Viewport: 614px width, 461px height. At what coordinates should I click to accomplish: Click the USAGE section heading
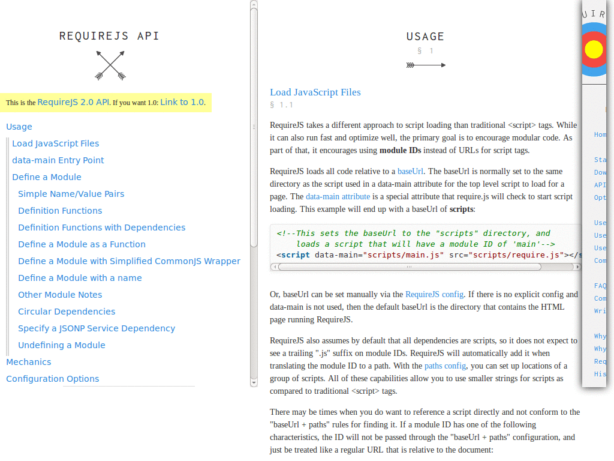click(425, 37)
